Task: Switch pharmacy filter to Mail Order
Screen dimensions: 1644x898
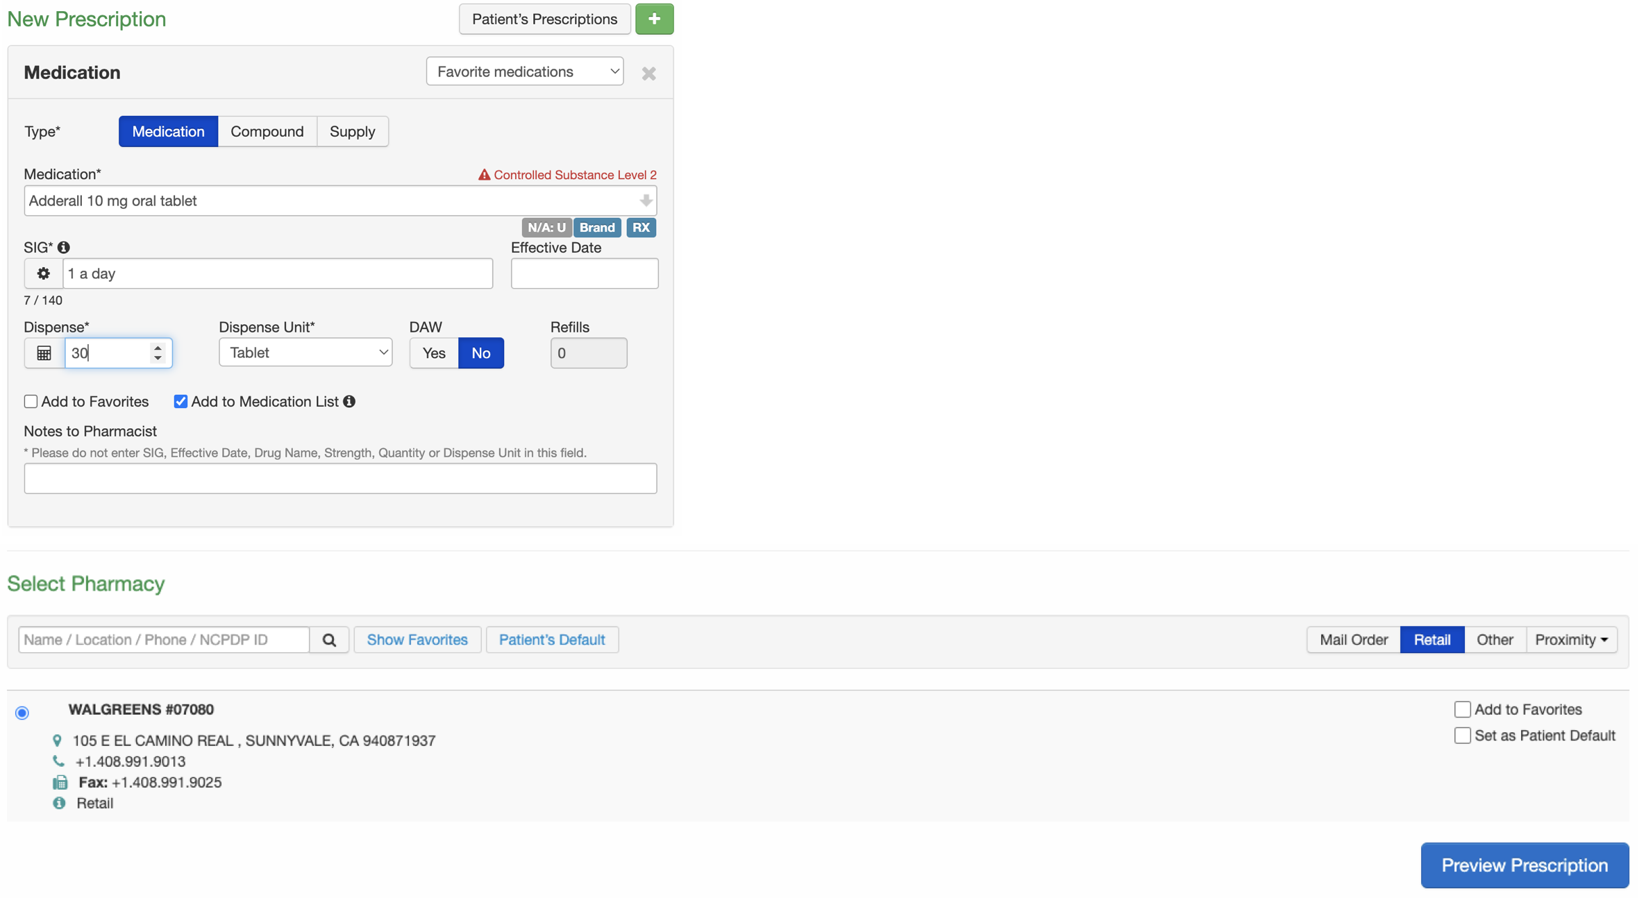Action: 1354,640
